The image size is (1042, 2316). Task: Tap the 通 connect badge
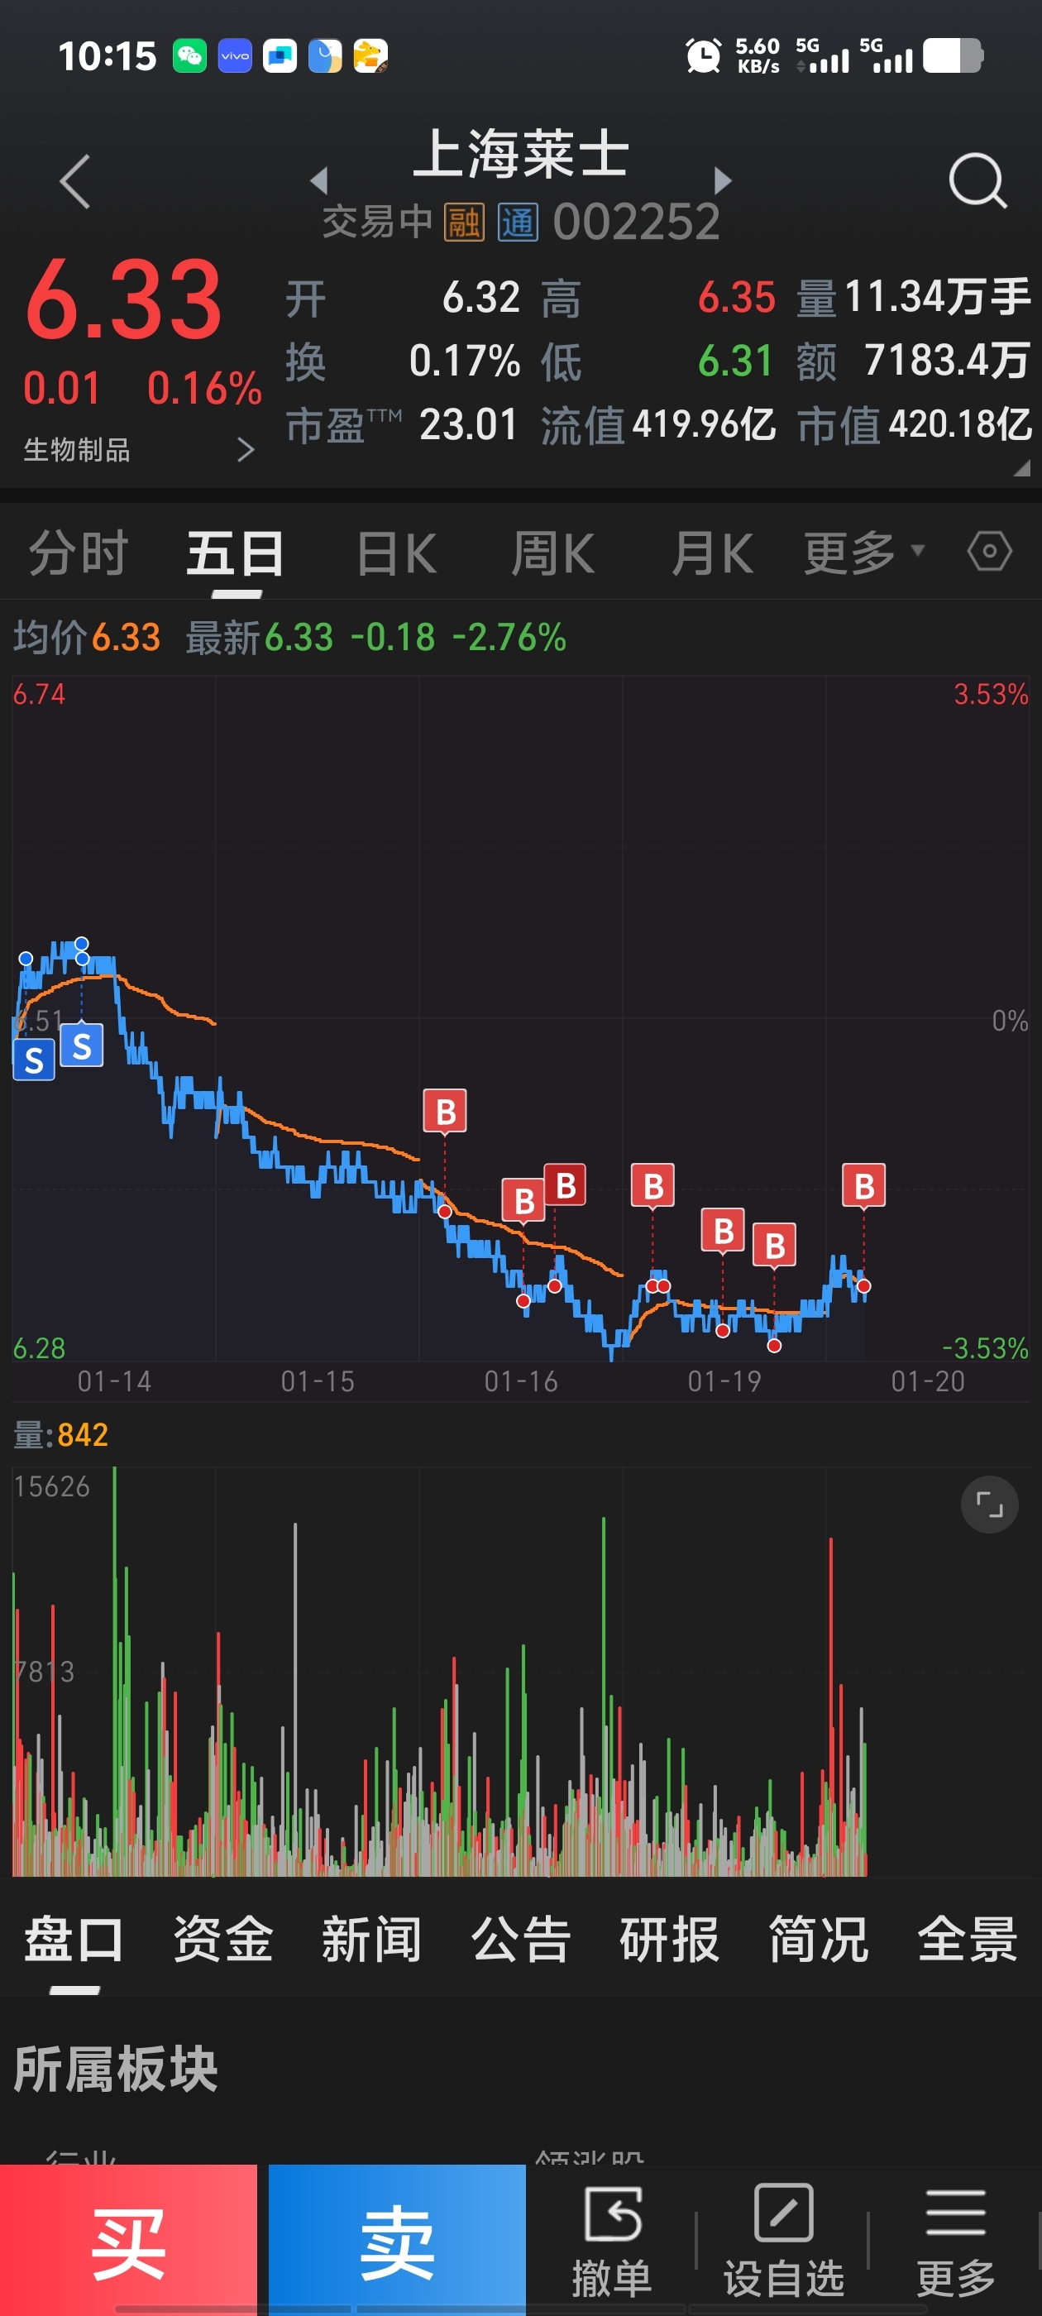(x=518, y=222)
